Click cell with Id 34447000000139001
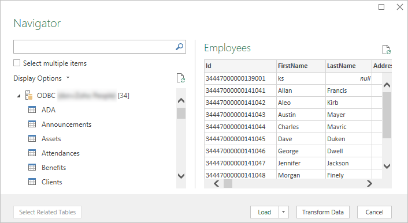This screenshot has width=408, height=223. [240, 78]
